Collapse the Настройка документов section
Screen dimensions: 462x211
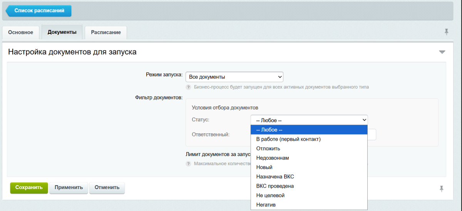(442, 52)
